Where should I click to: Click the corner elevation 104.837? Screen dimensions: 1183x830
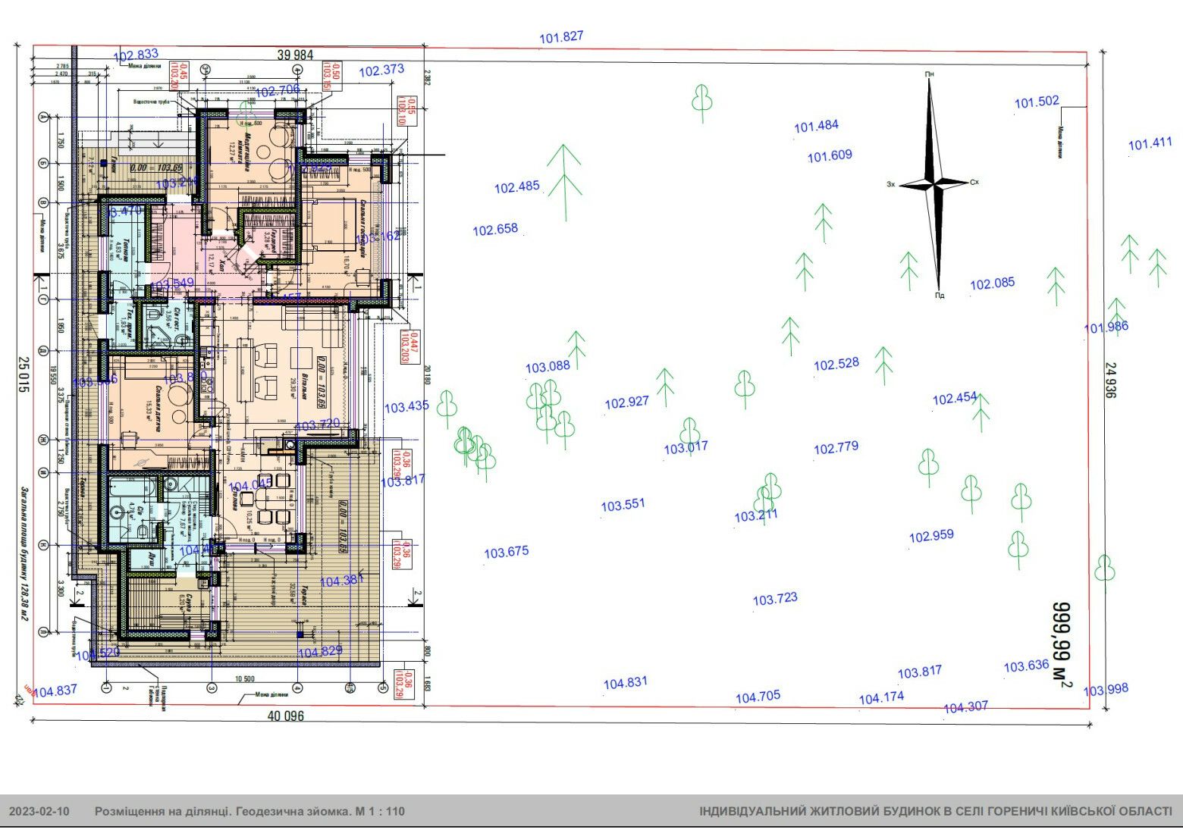(55, 691)
